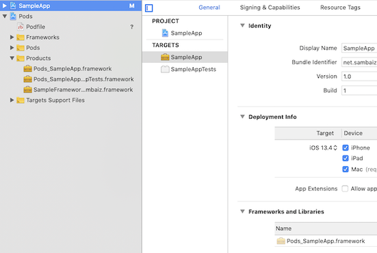
Task: Expand the Frameworks folder triangle
Action: [12, 37]
